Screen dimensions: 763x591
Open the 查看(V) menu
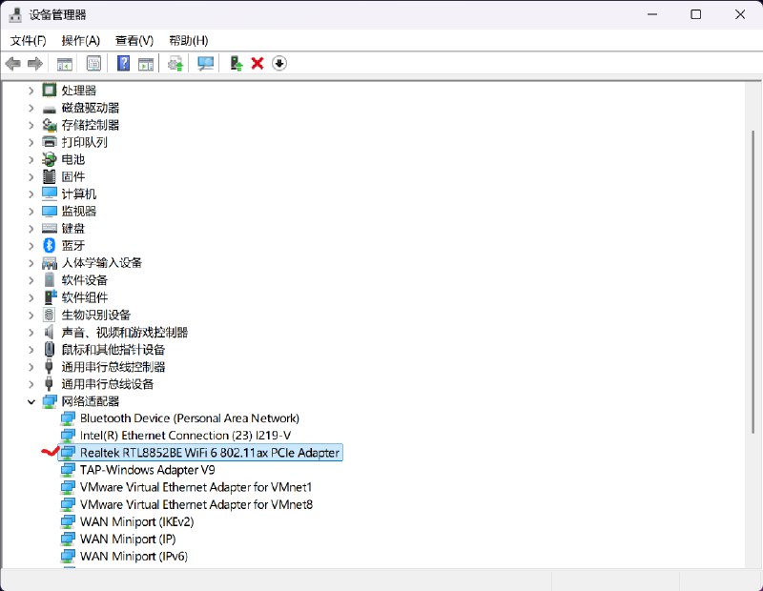point(134,41)
